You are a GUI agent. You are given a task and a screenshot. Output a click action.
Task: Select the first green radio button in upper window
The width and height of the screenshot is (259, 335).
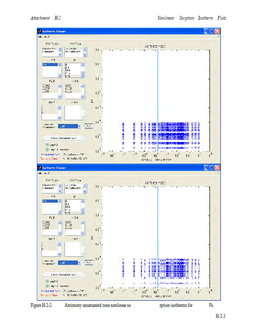(47, 144)
